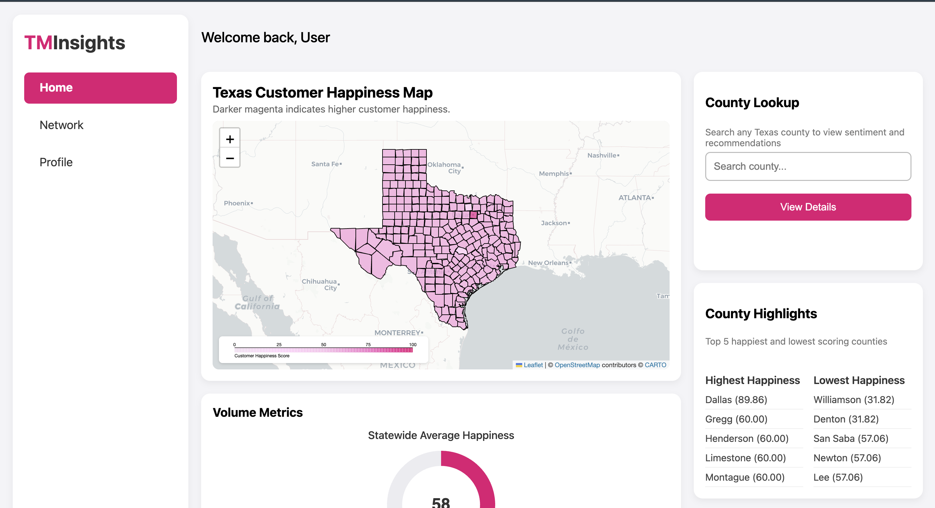Open the Home menu item

tap(100, 88)
